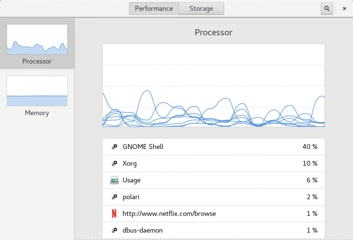Viewport: 353px width, 240px height.
Task: Switch to the Performance tab
Action: tap(154, 8)
